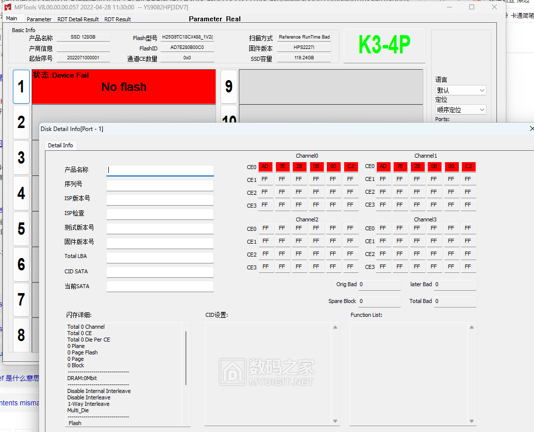534x432 pixels.
Task: Switch to RDT Detail Result tab
Action: (x=78, y=19)
